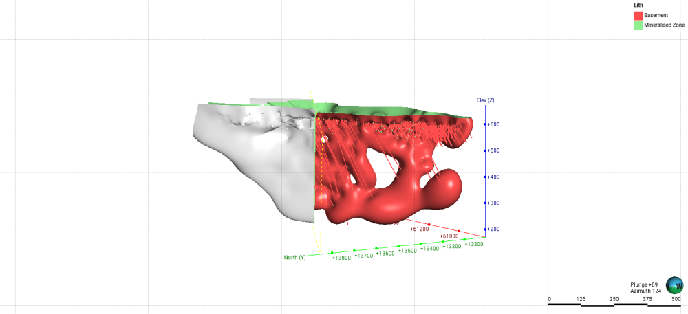Click the Azimuth 124 readout
This screenshot has width=688, height=314.
click(x=647, y=291)
